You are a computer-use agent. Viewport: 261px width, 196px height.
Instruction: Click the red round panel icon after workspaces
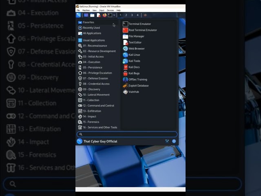145,15
